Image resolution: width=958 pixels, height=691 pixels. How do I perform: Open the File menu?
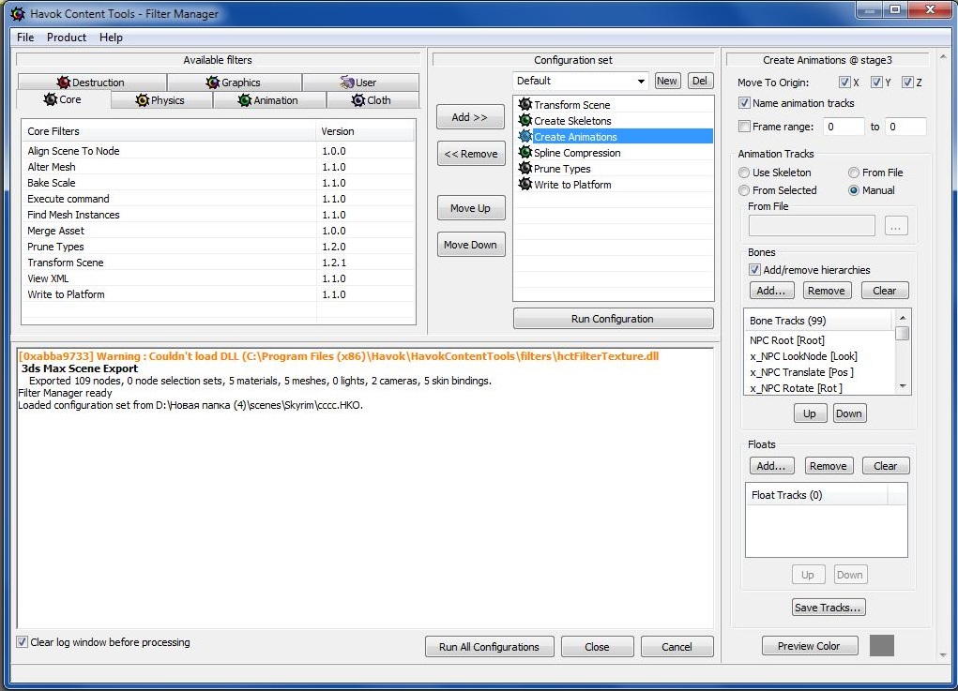click(x=25, y=38)
